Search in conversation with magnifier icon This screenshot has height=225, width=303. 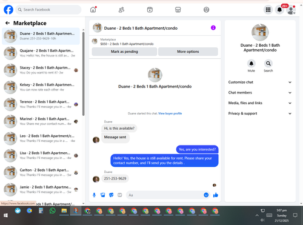[268, 64]
